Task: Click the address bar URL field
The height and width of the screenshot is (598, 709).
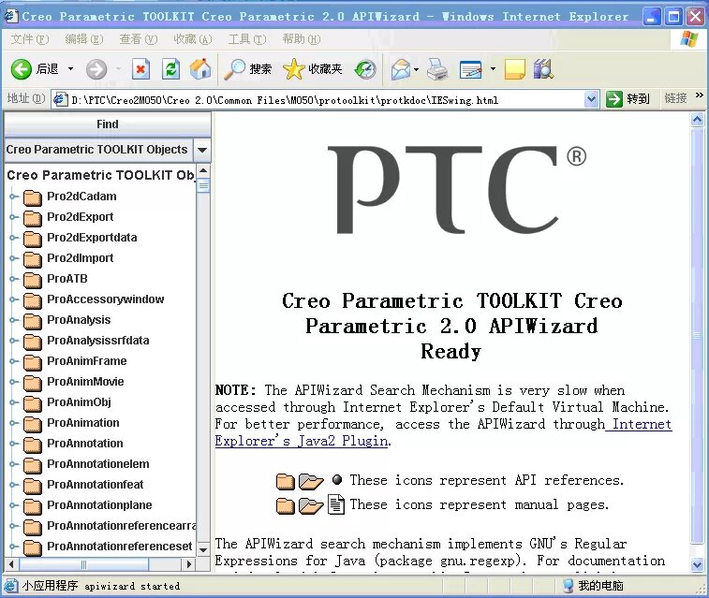Action: 318,99
